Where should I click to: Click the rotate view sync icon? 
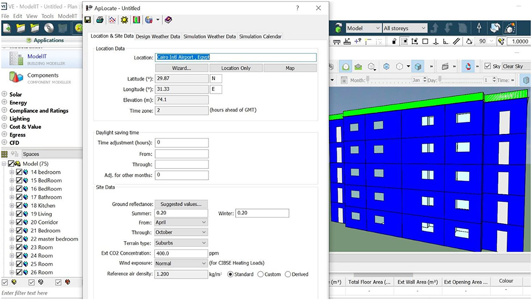[495, 28]
